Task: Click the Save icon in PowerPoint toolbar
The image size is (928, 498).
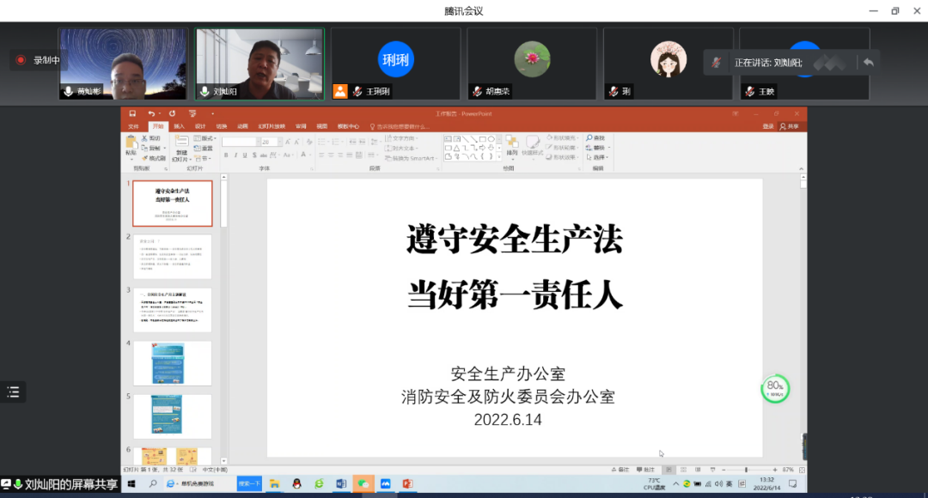Action: click(132, 113)
